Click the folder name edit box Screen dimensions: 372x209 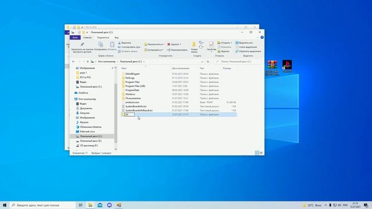click(130, 114)
